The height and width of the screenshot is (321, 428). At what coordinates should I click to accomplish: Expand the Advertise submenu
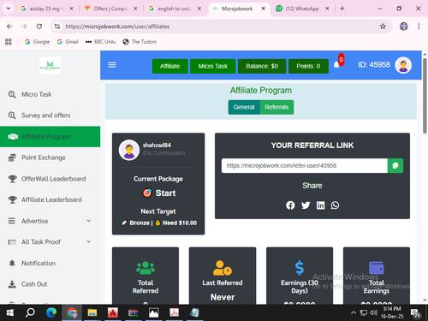89,221
